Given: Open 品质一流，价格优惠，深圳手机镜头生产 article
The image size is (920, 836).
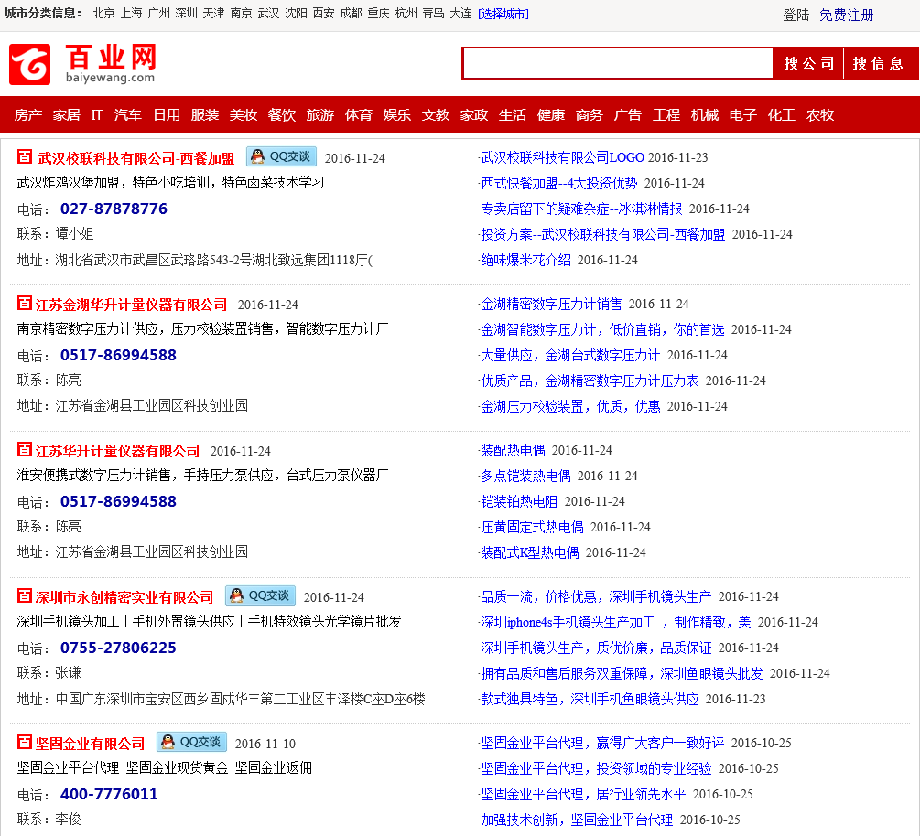Looking at the screenshot, I should tap(596, 596).
